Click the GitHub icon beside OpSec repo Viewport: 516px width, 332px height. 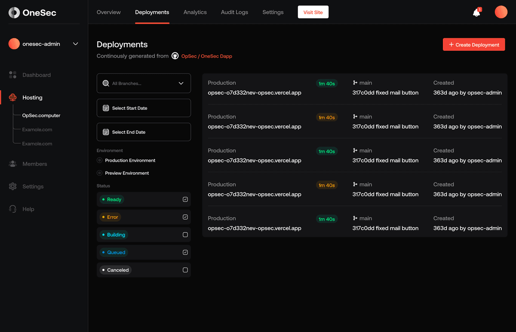(x=175, y=56)
